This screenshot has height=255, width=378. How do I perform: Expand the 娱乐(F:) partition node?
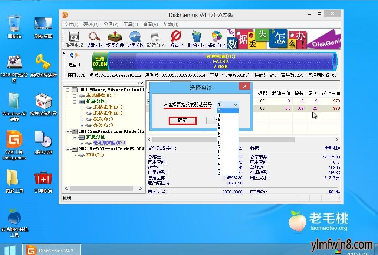coord(82,119)
